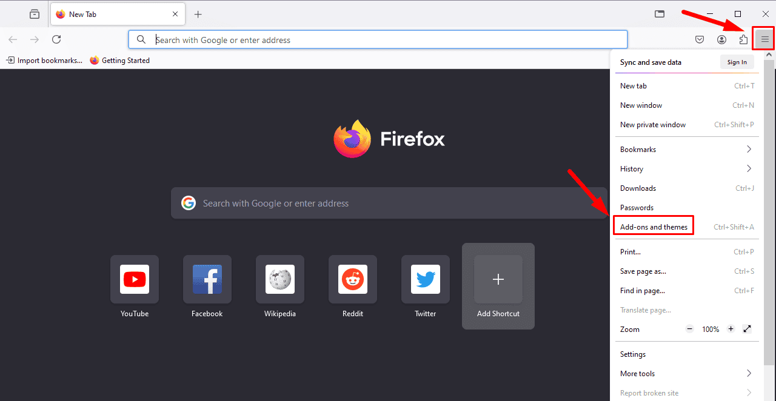The height and width of the screenshot is (401, 776).
Task: Open the YouTube shortcut tile
Action: pos(135,279)
